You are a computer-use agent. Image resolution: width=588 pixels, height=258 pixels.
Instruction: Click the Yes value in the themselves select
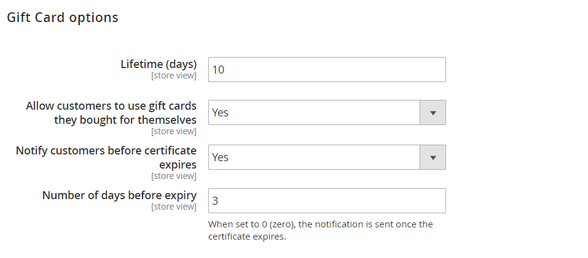coord(220,113)
